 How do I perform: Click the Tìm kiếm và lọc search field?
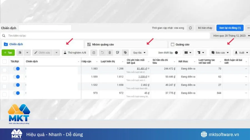click(x=106, y=36)
